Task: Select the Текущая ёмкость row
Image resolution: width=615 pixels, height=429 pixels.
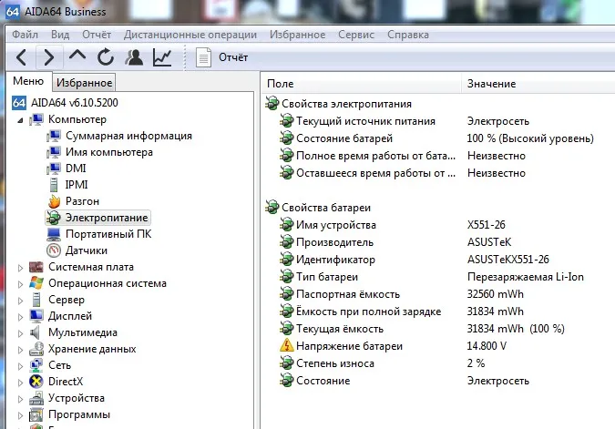Action: coord(438,329)
